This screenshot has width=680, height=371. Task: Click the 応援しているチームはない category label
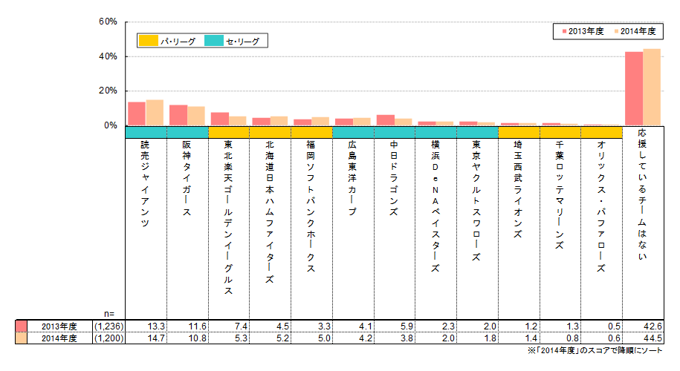click(642, 194)
